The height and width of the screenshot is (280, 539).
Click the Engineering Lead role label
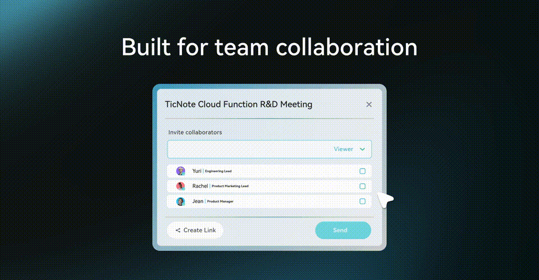(218, 171)
